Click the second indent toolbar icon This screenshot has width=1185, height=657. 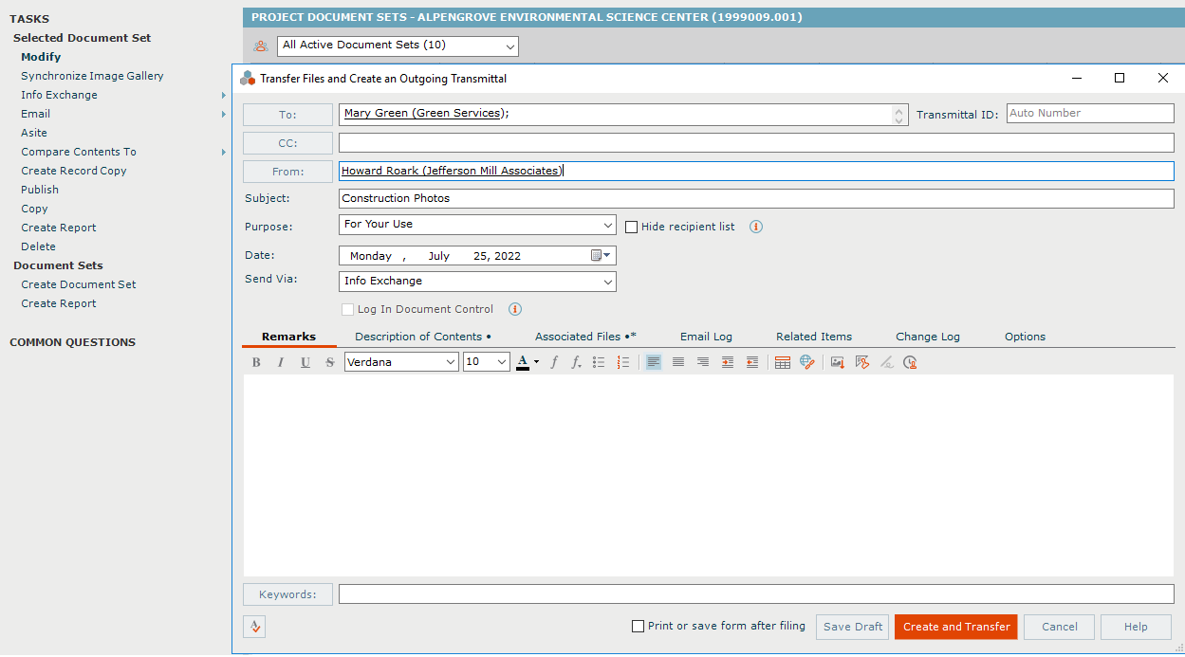tap(752, 362)
